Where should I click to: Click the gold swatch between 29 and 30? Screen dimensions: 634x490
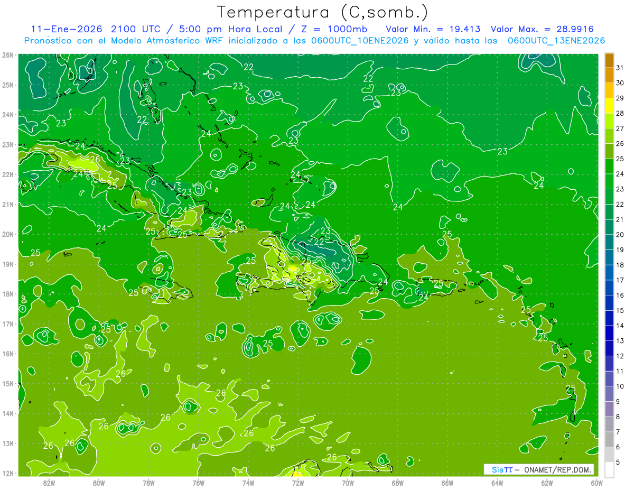click(609, 91)
